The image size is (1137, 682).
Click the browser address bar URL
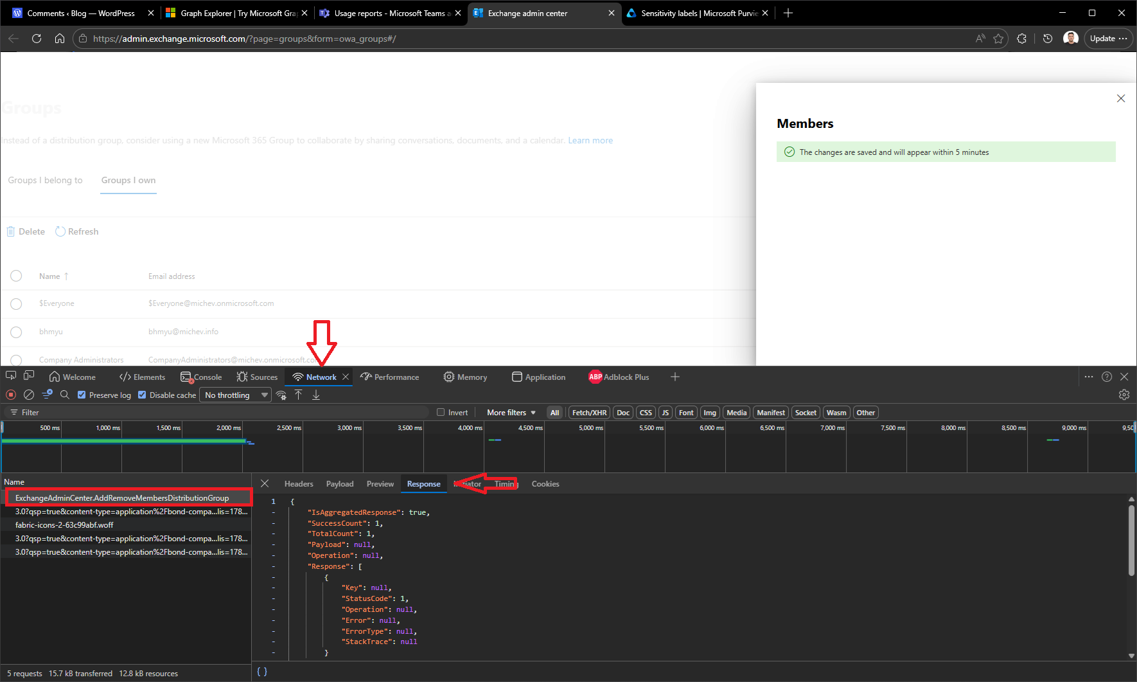pos(244,39)
